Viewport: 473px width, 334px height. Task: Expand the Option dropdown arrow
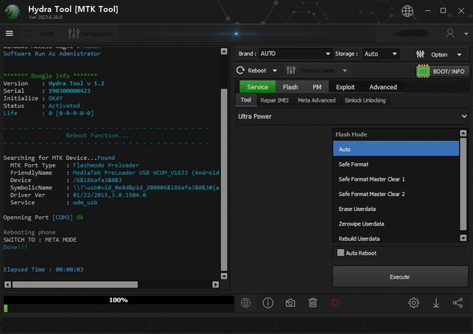coord(459,55)
